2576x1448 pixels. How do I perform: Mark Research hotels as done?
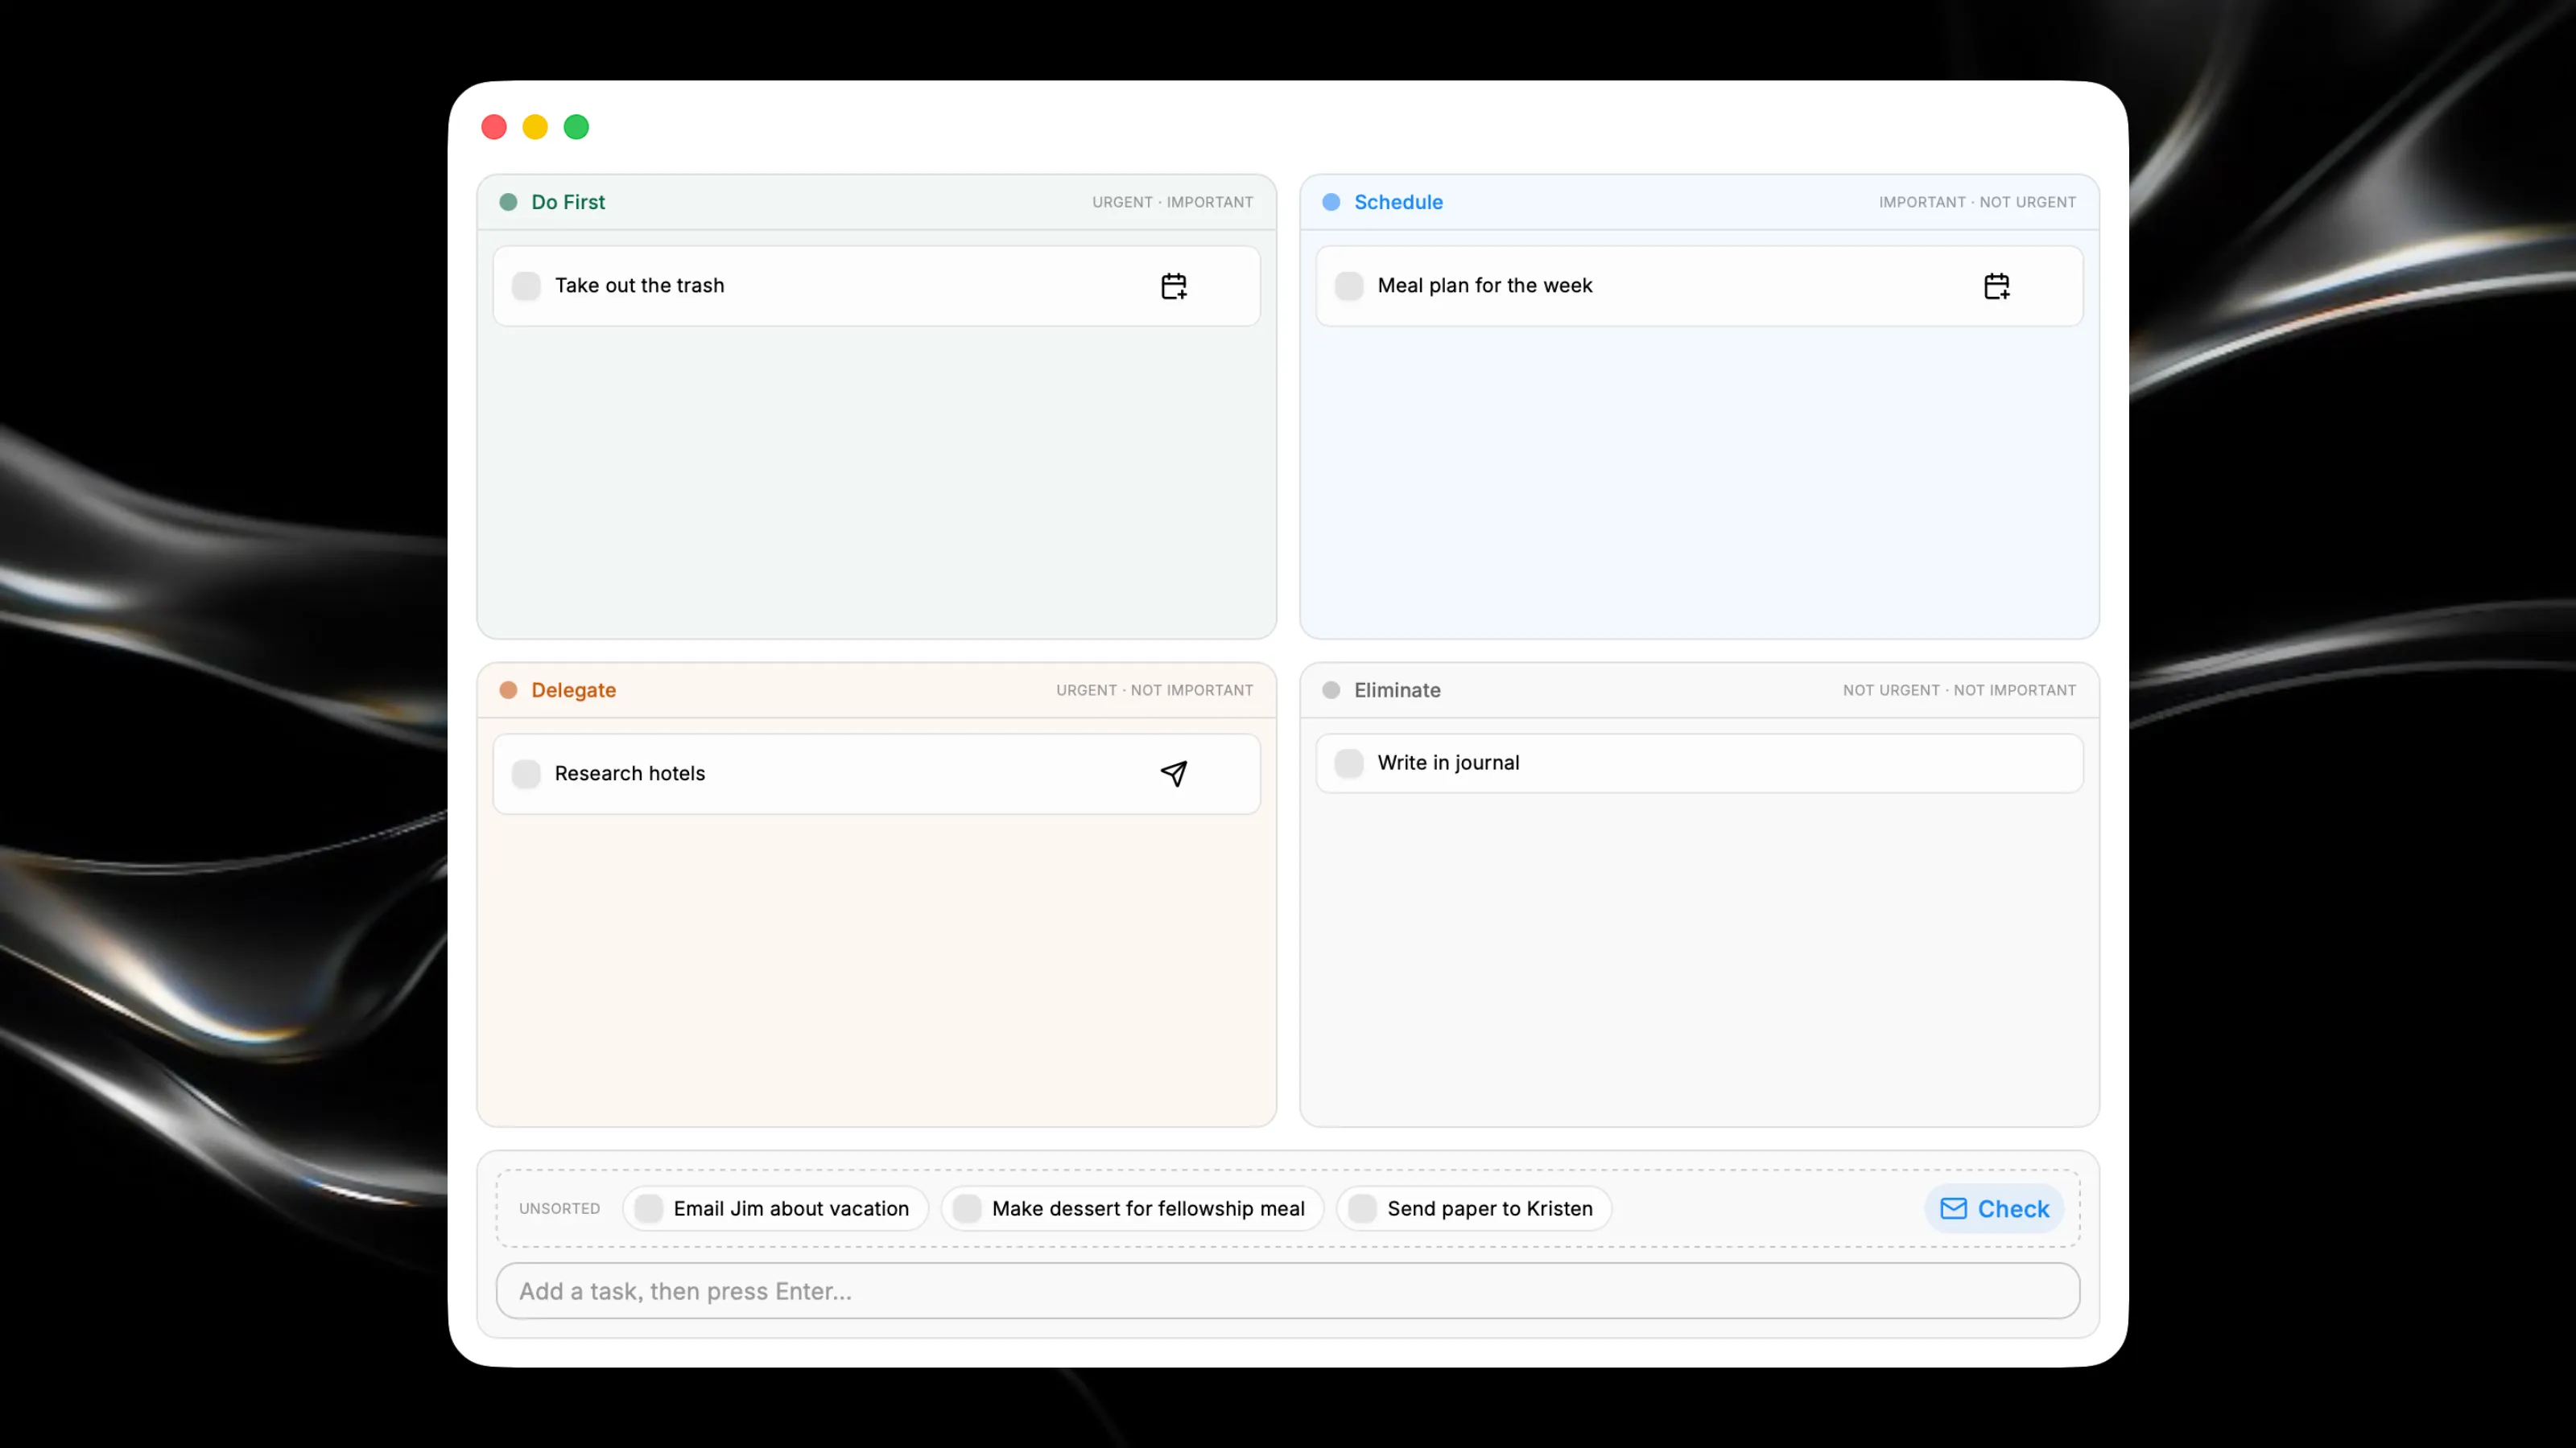pos(526,773)
